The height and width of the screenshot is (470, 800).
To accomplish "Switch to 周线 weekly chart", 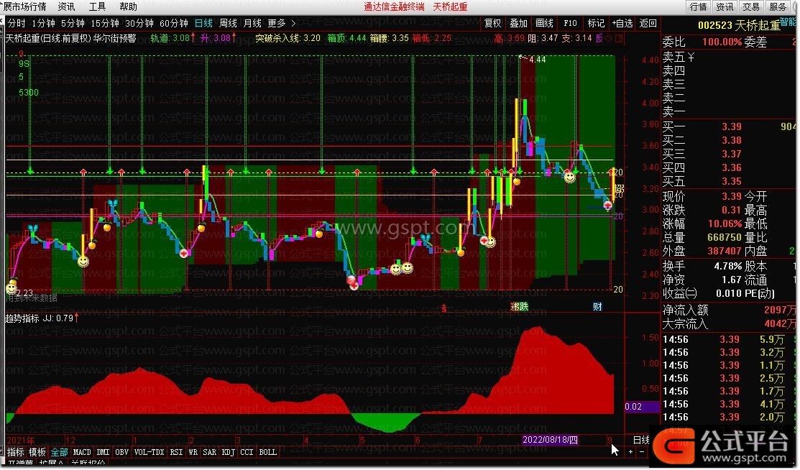I will tap(228, 23).
